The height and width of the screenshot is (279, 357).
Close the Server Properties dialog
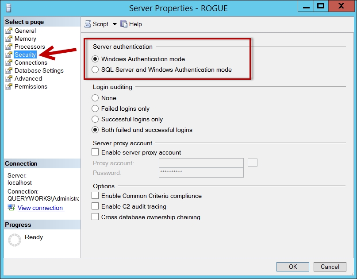tap(341, 6)
